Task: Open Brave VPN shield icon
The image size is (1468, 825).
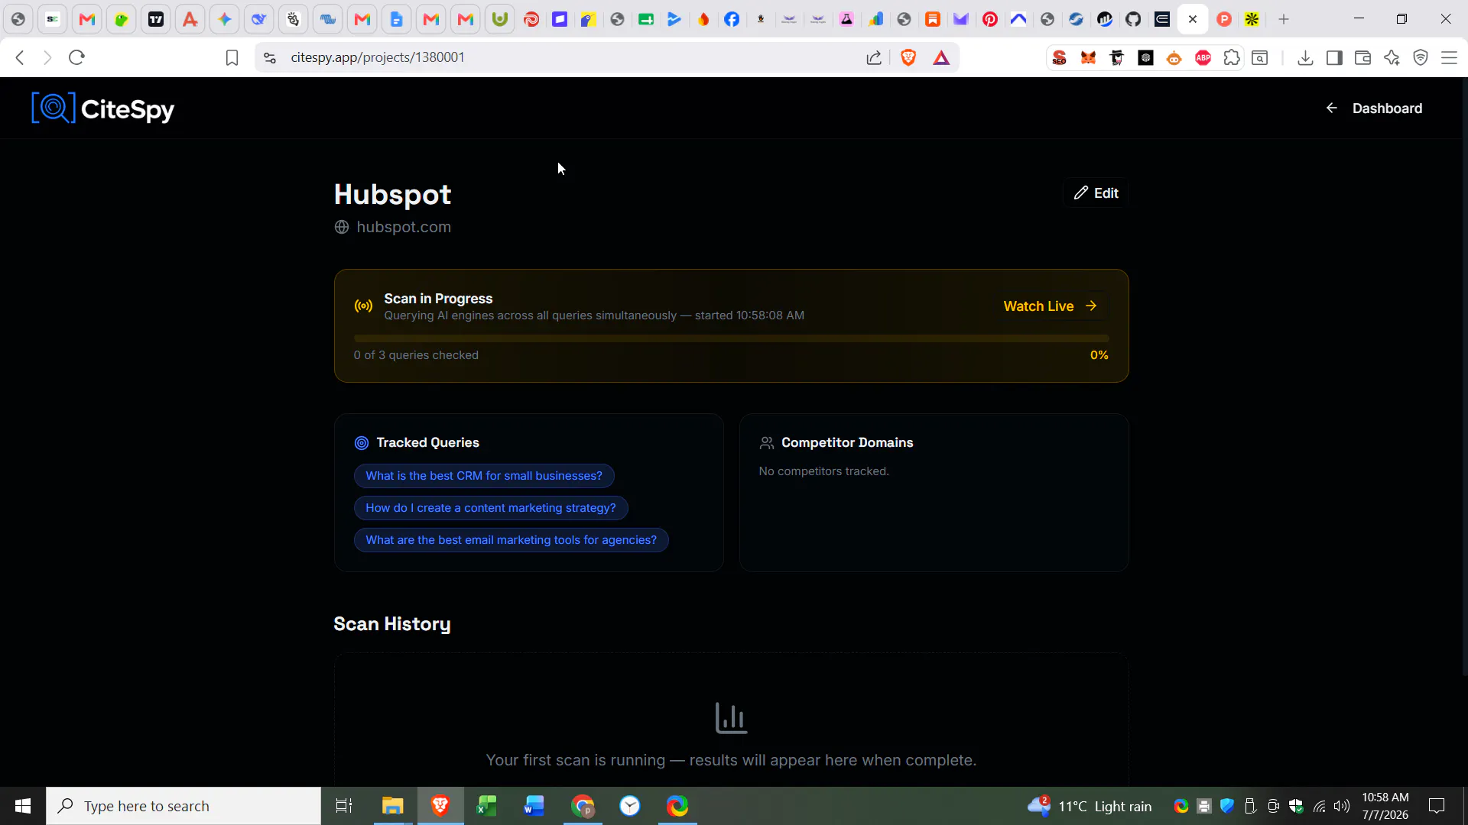Action: pyautogui.click(x=1421, y=58)
